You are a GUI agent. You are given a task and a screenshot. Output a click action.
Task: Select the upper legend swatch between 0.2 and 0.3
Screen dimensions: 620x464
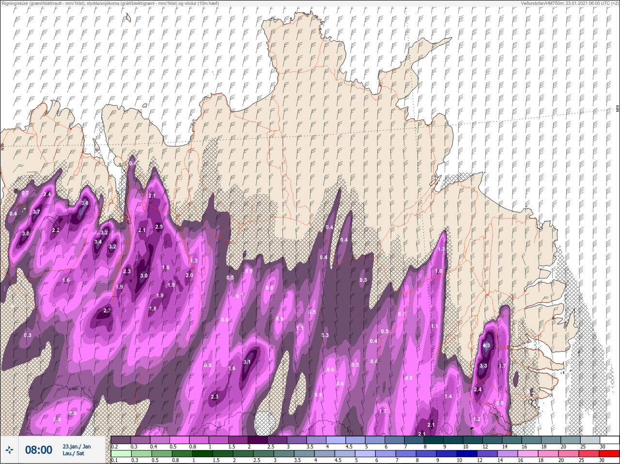click(x=121, y=440)
